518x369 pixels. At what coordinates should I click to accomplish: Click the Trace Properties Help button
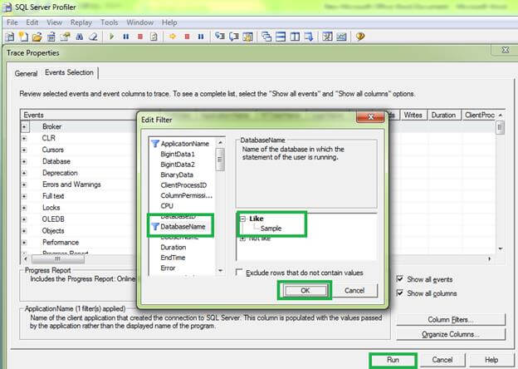(491, 360)
